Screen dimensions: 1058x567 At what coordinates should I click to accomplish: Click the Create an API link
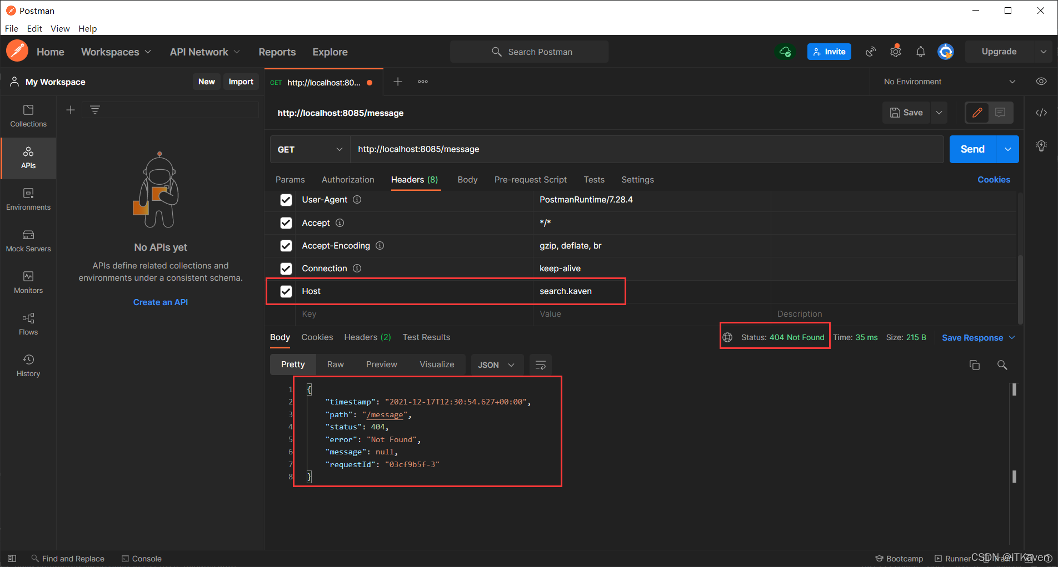click(161, 302)
